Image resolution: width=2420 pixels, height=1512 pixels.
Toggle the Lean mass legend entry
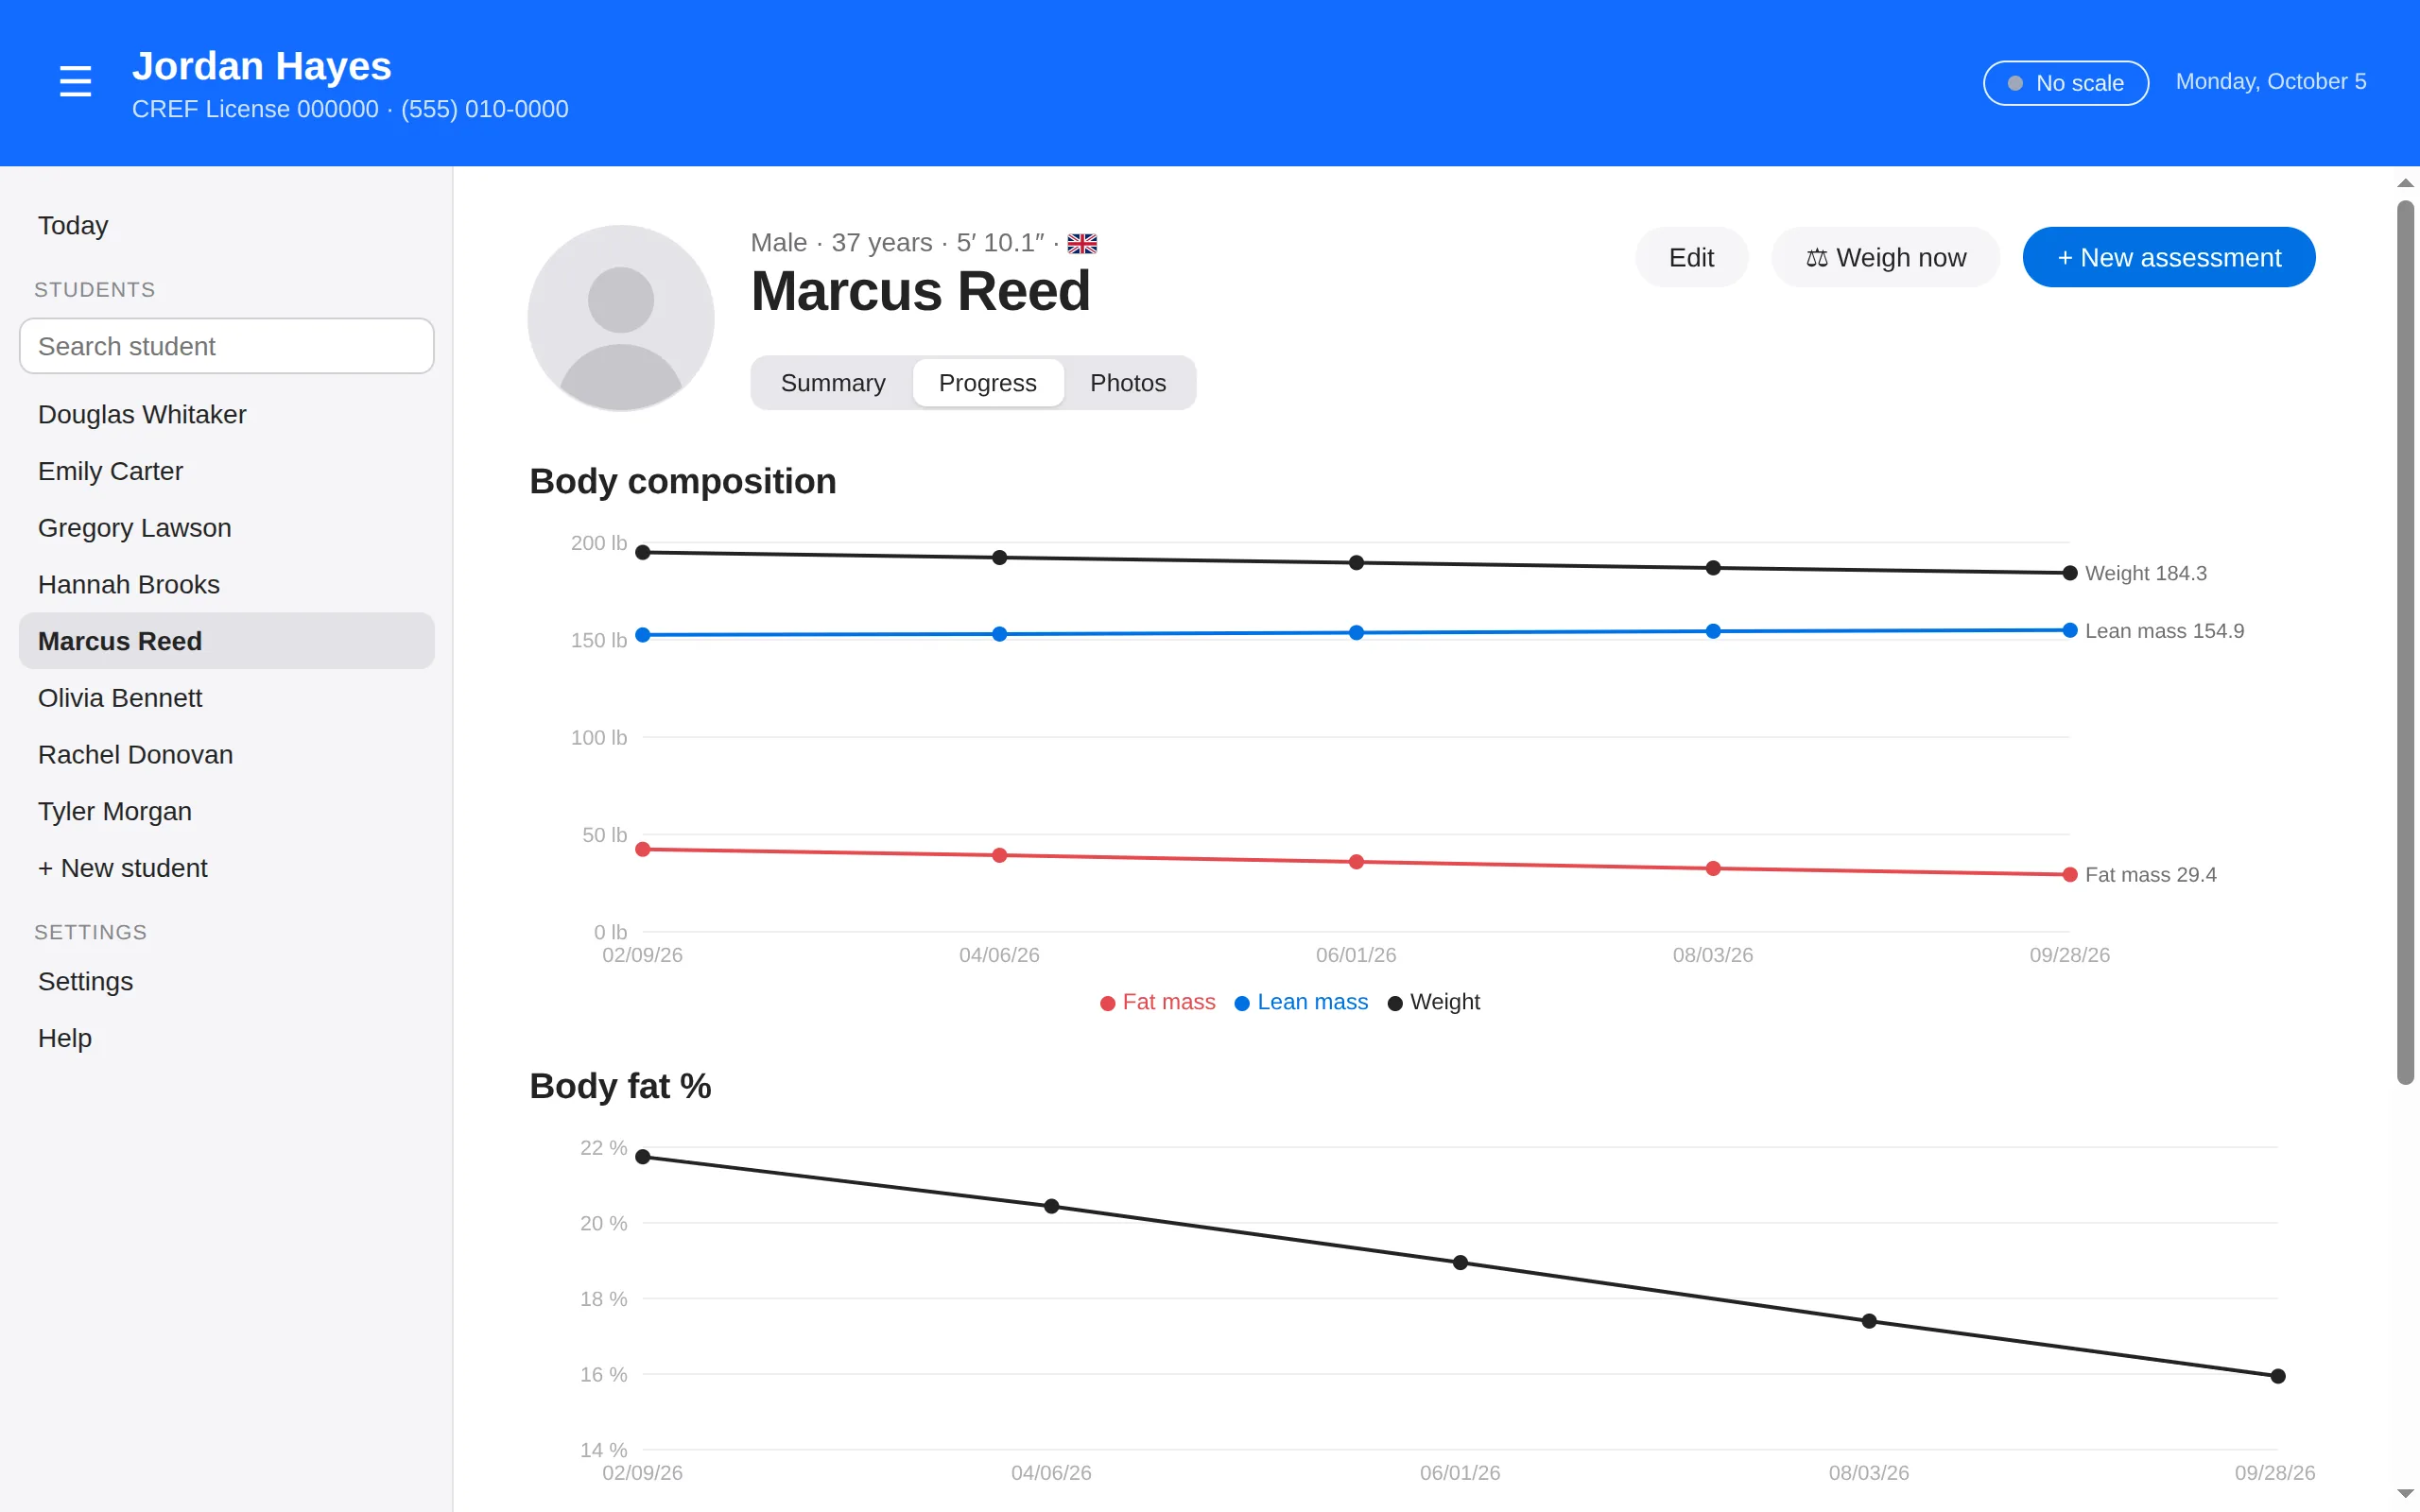1301,1002
